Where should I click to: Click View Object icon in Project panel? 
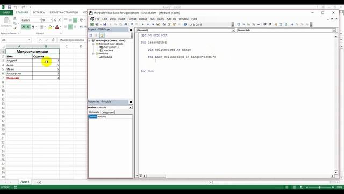(96, 35)
